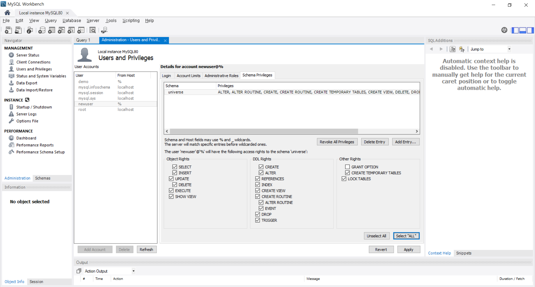
Task: Click the scroll right arrow in privileges list
Action: pyautogui.click(x=417, y=131)
